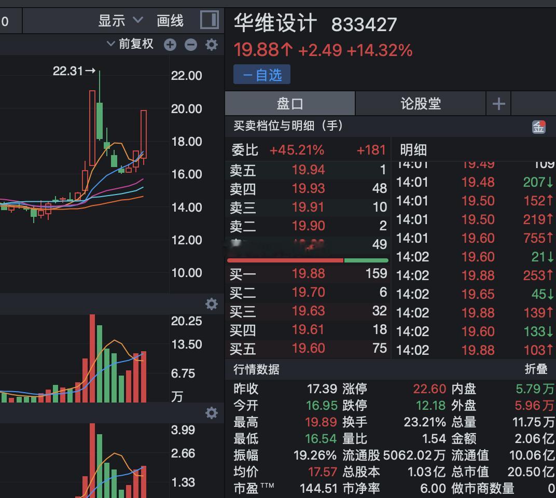Click the 外盘 5.96万 value
This screenshot has width=556, height=498.
coord(534,406)
